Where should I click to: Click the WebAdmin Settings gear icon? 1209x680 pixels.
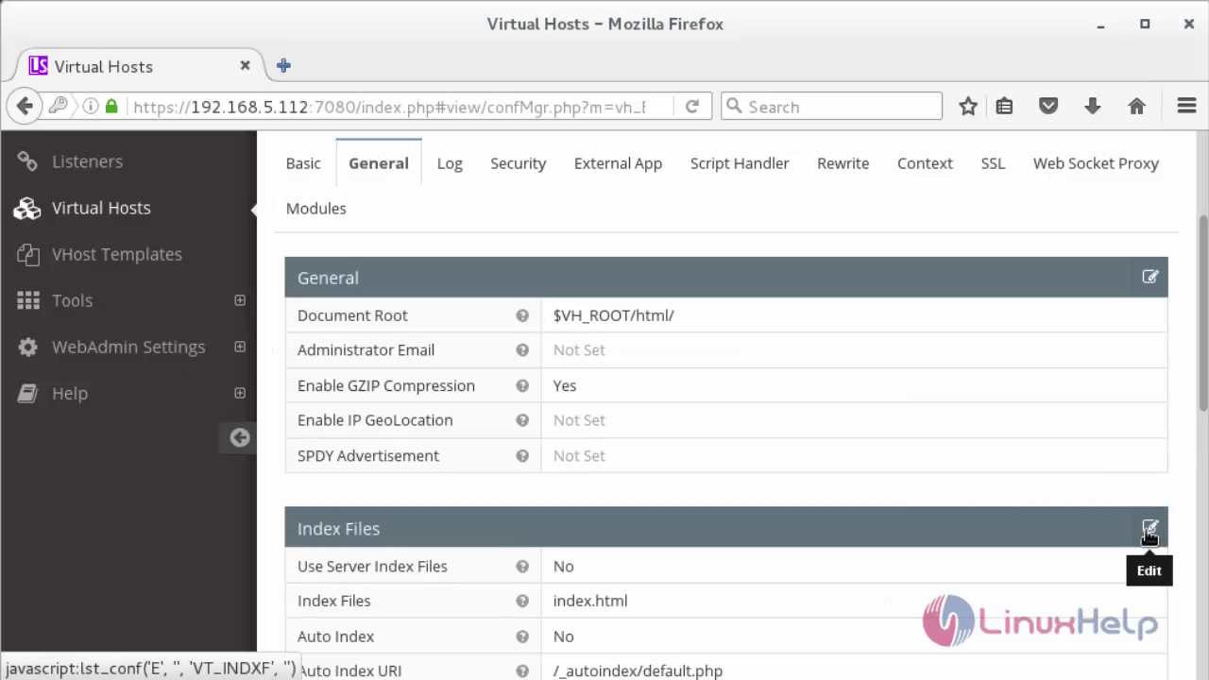point(28,347)
